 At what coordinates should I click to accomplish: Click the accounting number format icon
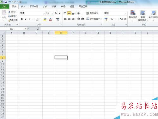106,19
